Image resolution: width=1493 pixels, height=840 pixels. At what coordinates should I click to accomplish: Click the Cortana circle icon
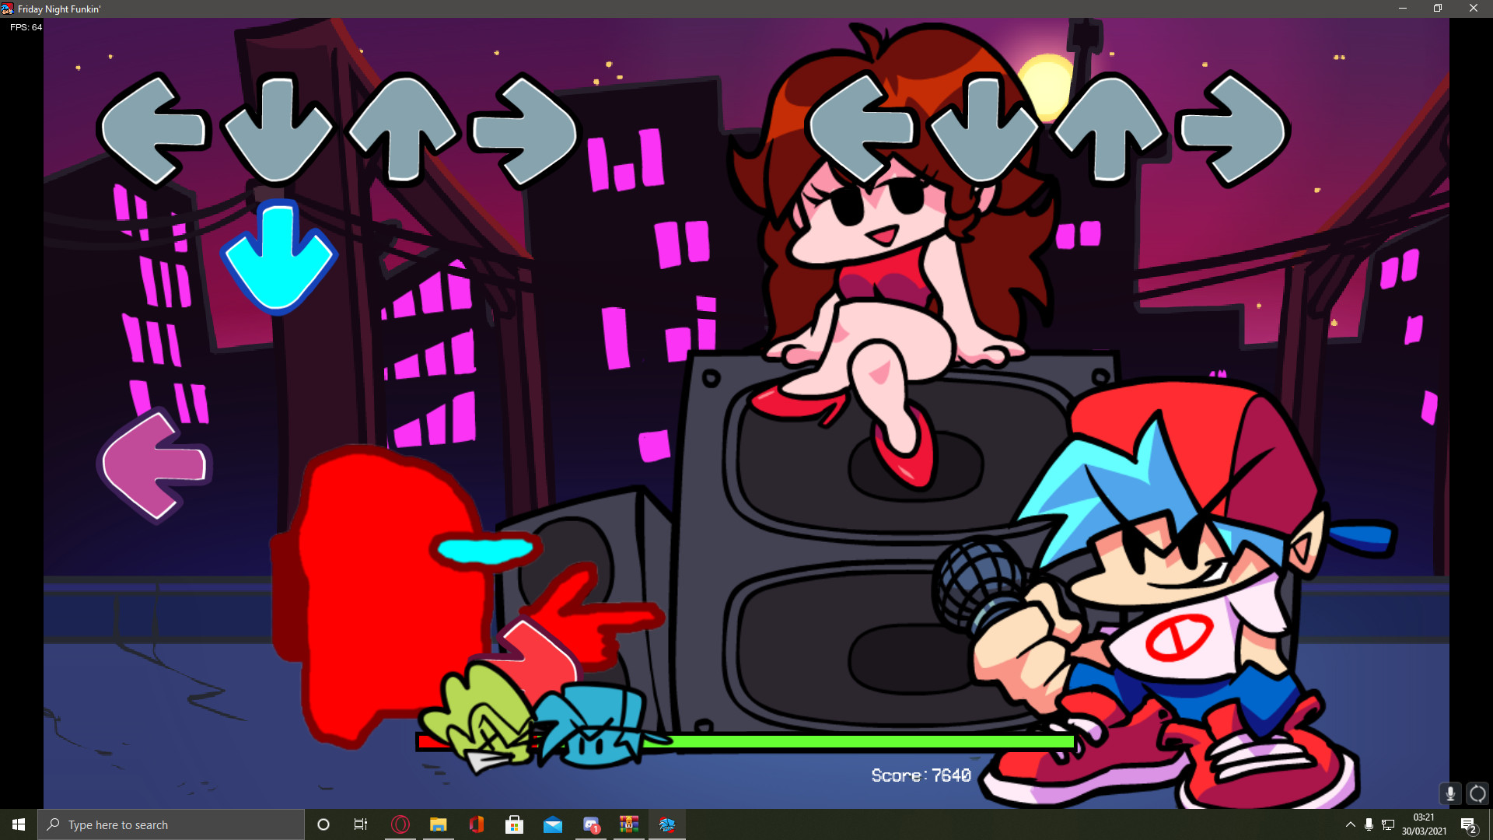[323, 824]
